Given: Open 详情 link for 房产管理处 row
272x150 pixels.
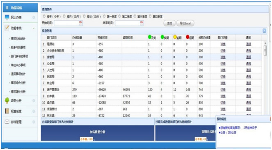Looking at the screenshot, I should (223, 90).
